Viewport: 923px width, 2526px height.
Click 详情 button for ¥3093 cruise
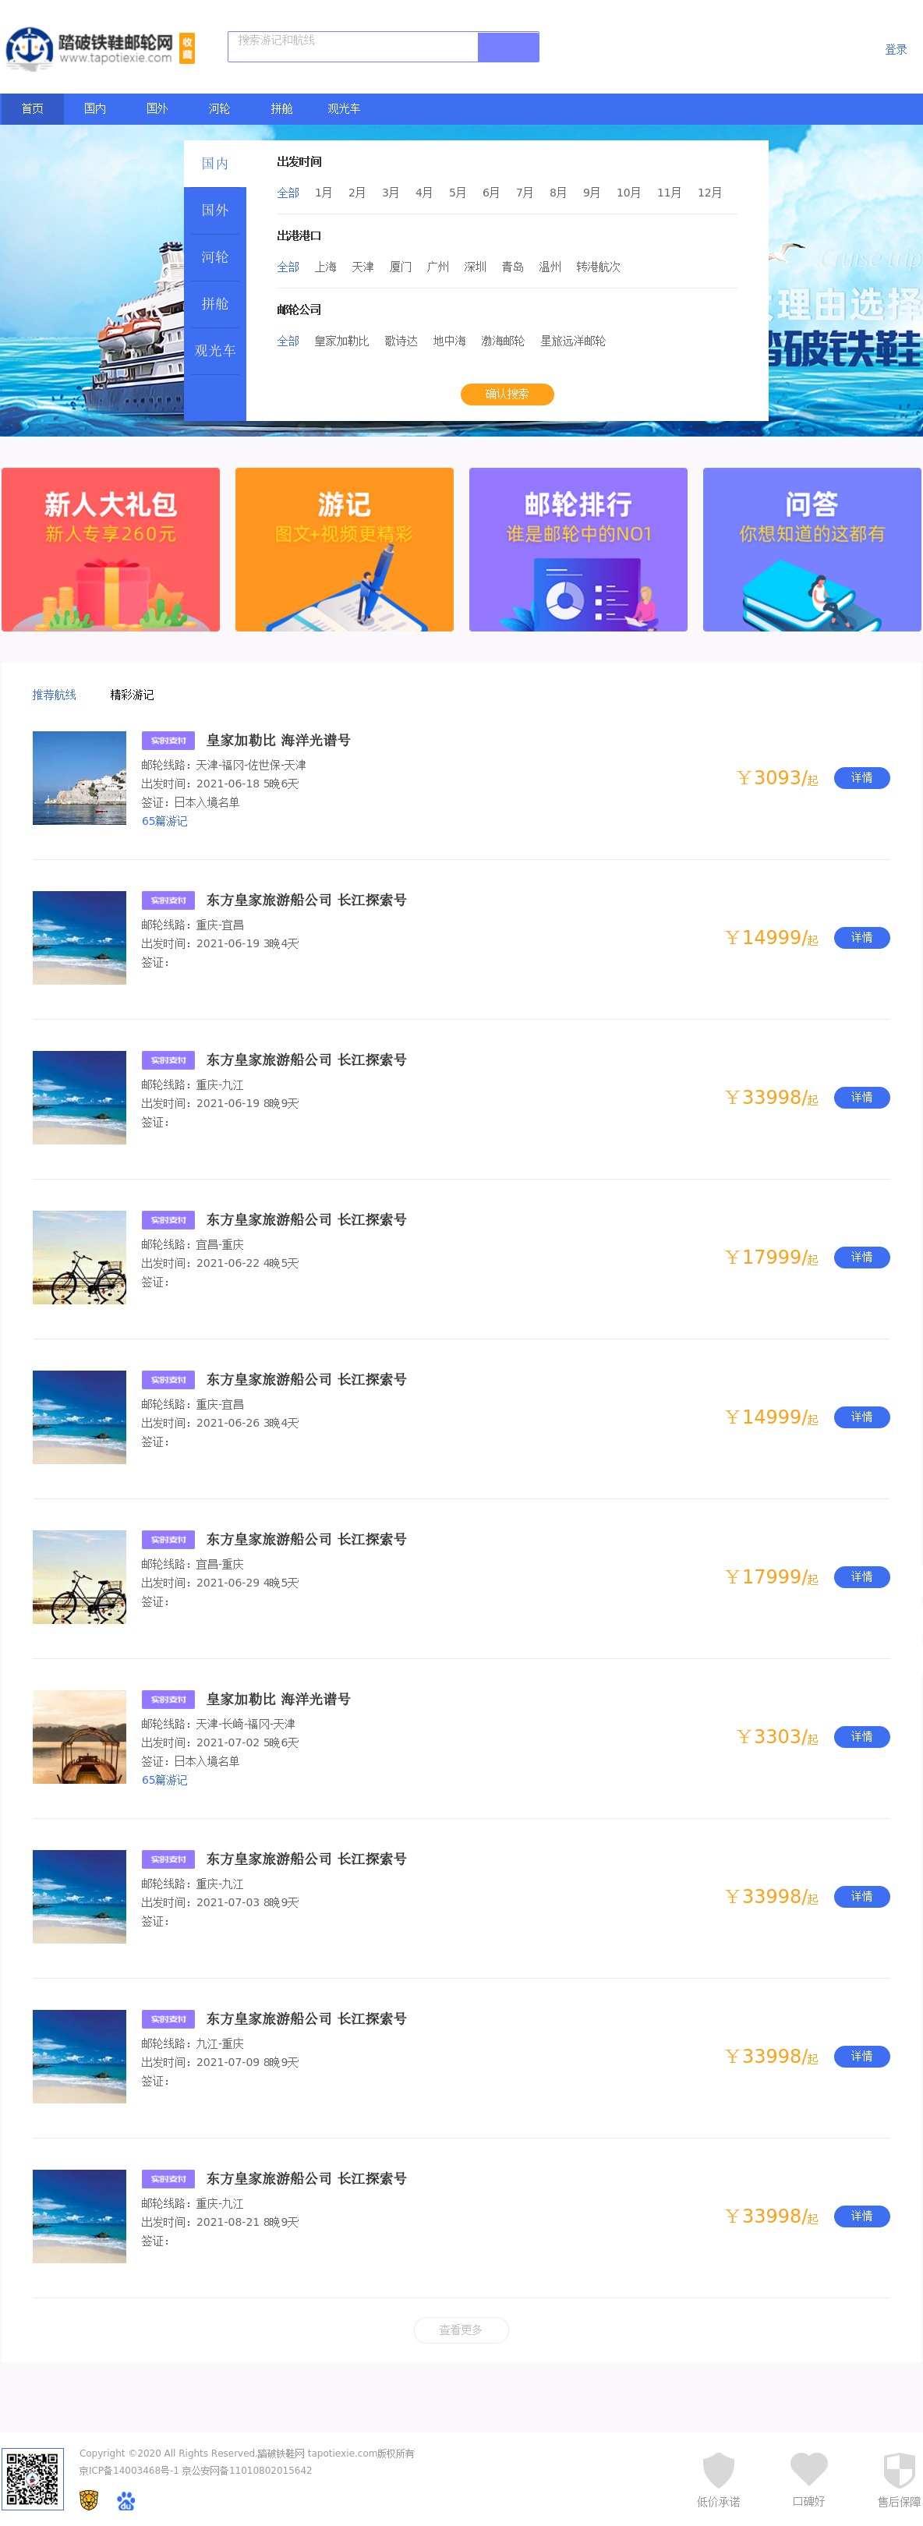(861, 777)
